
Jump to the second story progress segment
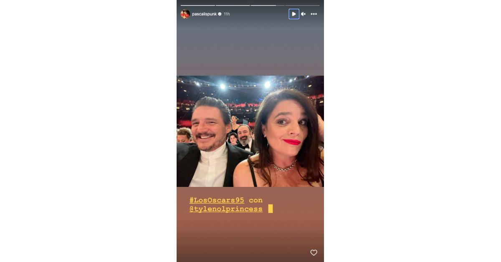point(233,5)
